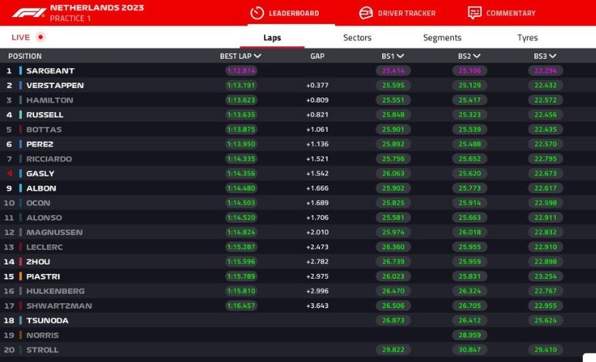Select driver SARGEANT in position 1
Image resolution: width=596 pixels, height=362 pixels.
pos(298,71)
